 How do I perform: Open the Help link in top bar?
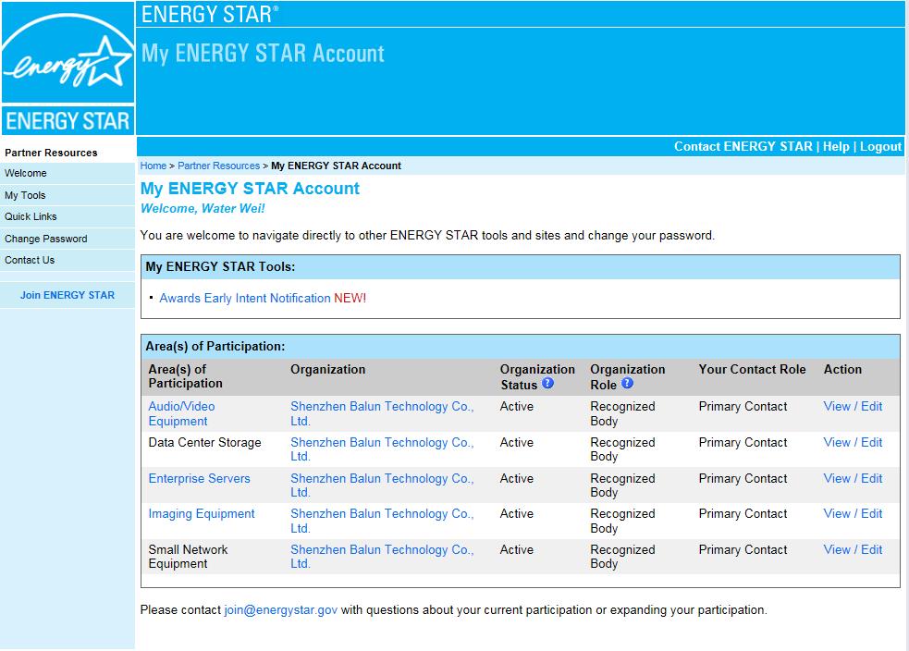pos(836,147)
